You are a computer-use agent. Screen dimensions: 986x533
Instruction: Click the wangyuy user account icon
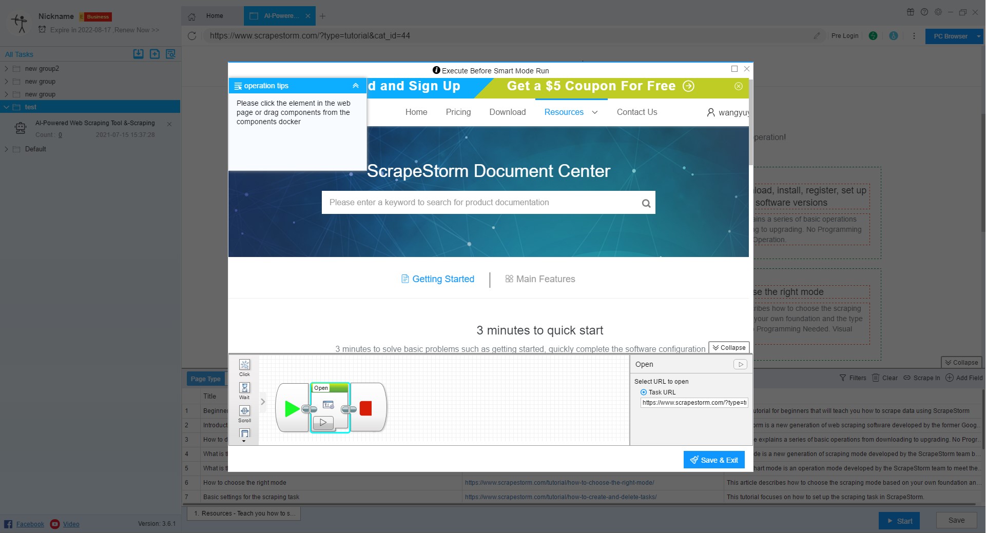click(710, 112)
